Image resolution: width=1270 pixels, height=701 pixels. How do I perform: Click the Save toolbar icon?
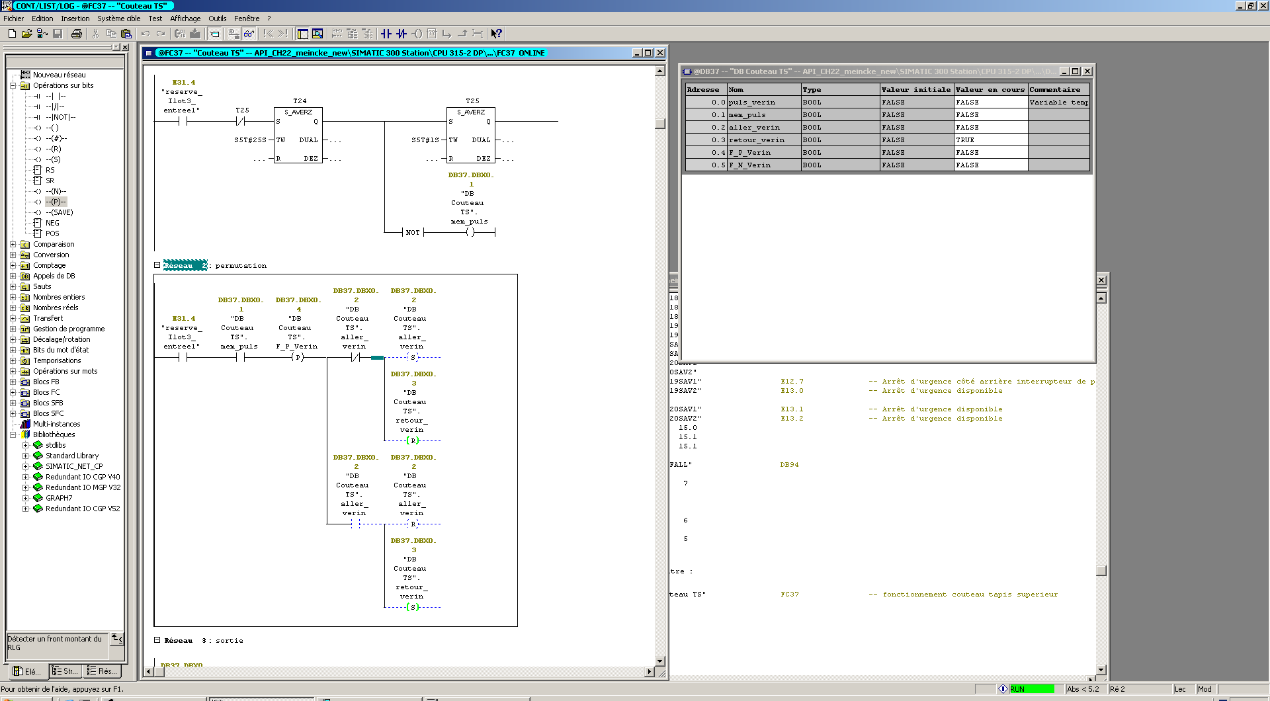point(58,34)
